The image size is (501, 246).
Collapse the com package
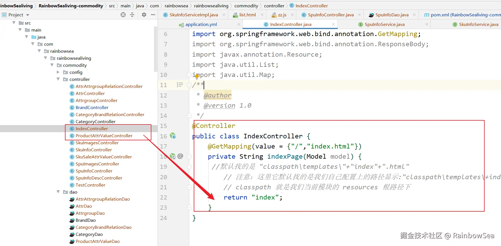click(x=33, y=44)
